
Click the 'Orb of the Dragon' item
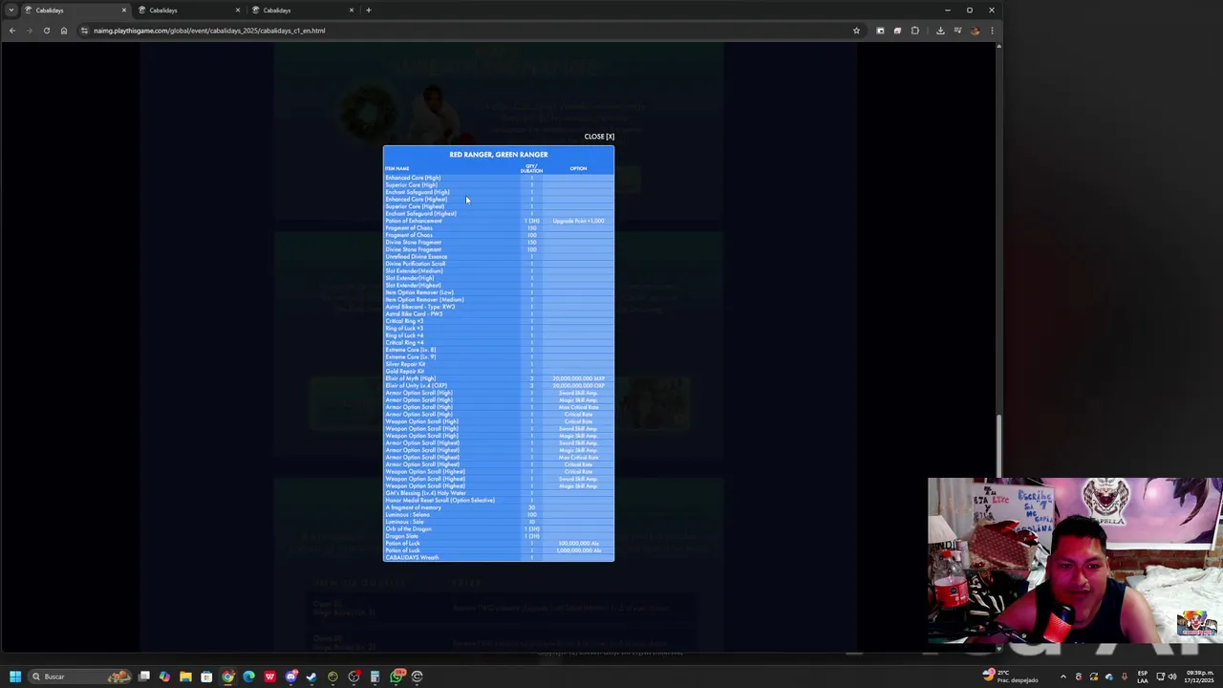[x=409, y=528]
